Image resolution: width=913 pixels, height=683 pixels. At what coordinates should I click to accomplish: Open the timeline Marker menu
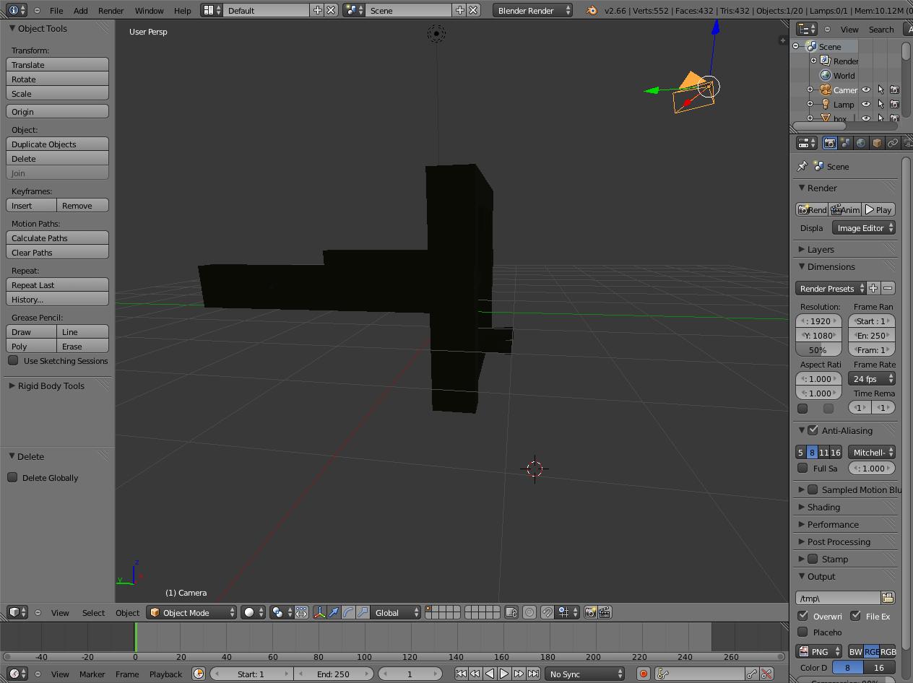point(92,674)
